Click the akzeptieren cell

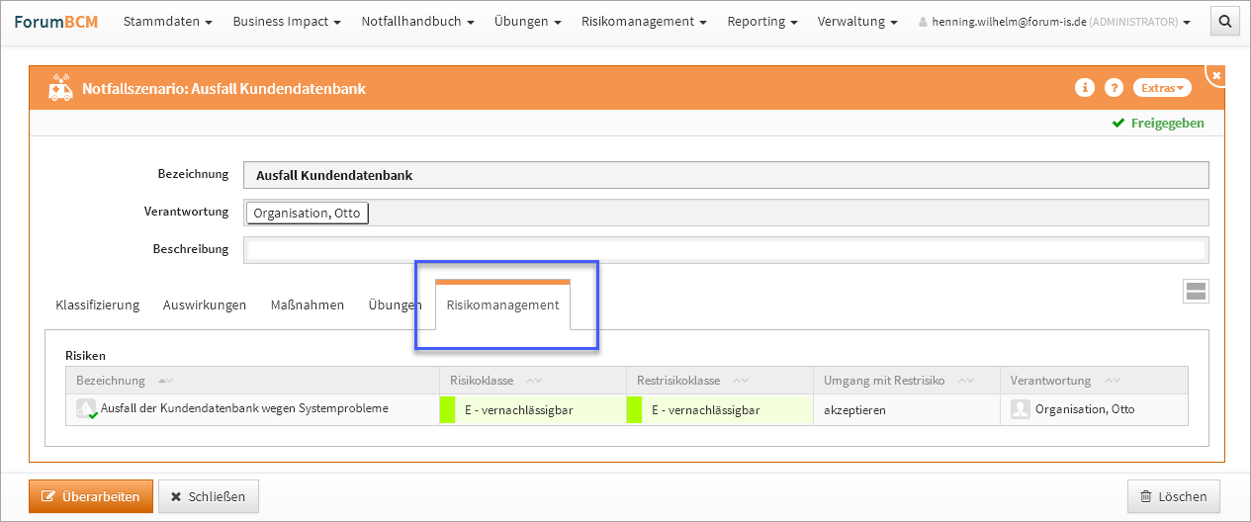coord(907,409)
